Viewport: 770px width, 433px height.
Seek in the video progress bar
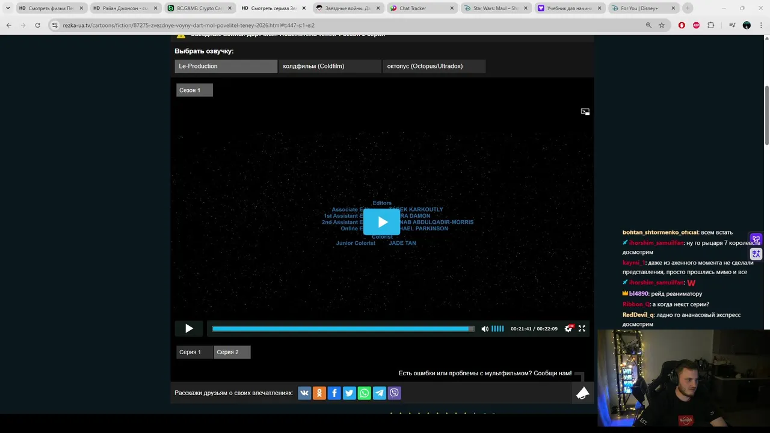[343, 328]
